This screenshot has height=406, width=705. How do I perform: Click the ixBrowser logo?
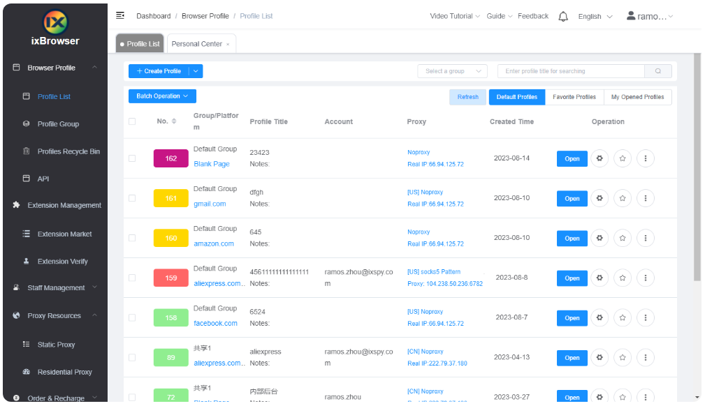tap(55, 22)
